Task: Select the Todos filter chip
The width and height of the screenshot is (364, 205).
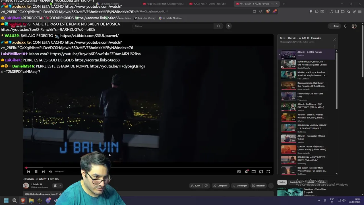Action: click(282, 183)
